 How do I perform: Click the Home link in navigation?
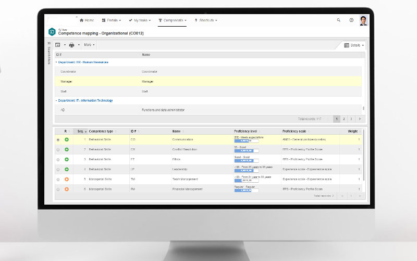pos(87,20)
